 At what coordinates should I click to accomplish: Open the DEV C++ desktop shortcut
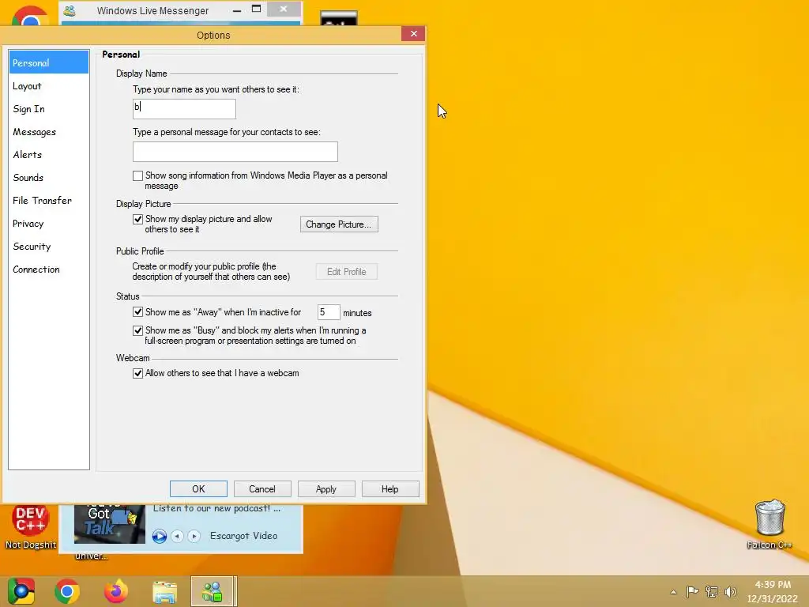[x=31, y=527]
